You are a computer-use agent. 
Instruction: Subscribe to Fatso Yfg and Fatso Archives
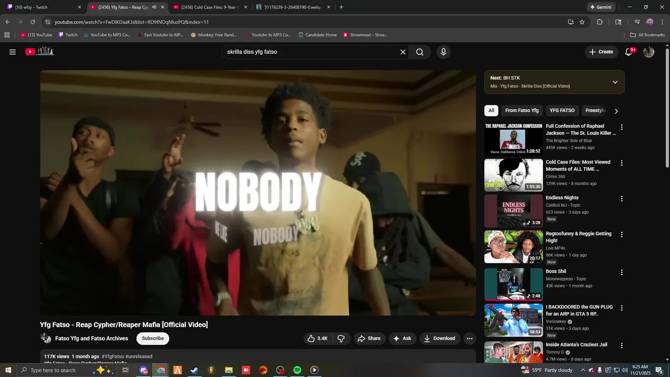coord(153,338)
